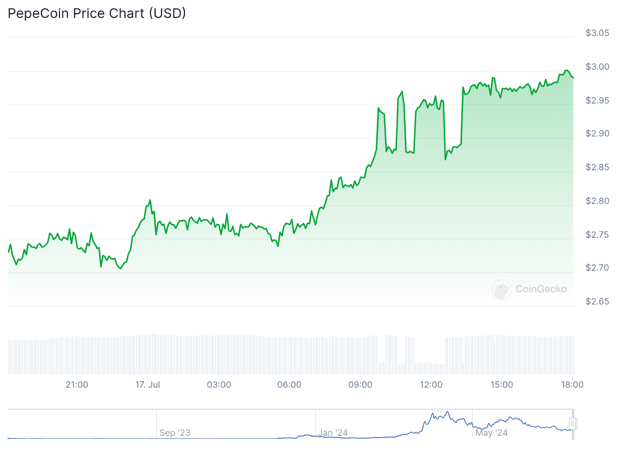Screen dimensions: 617x450
Task: Click the CoinGecko gecko logo icon
Action: point(502,289)
